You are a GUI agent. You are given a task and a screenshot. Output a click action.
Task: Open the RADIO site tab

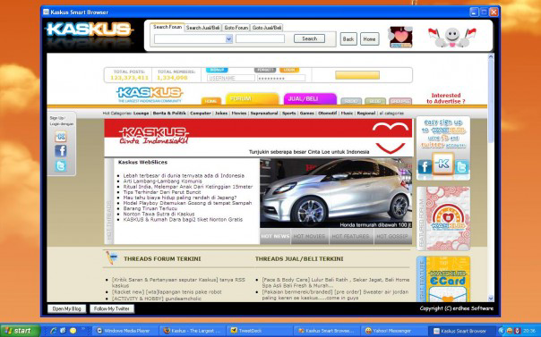[x=351, y=101]
